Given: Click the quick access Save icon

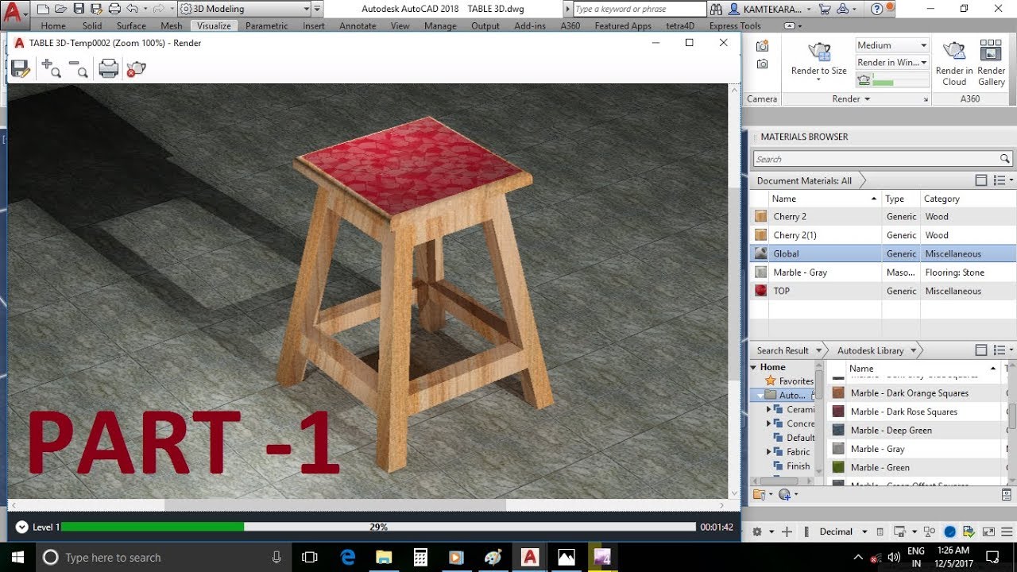Looking at the screenshot, I should tap(79, 9).
